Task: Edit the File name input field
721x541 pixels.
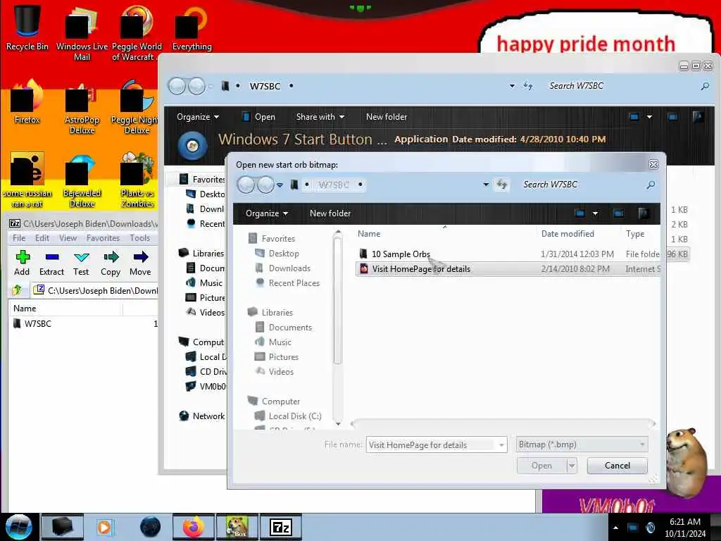Action: [x=432, y=445]
